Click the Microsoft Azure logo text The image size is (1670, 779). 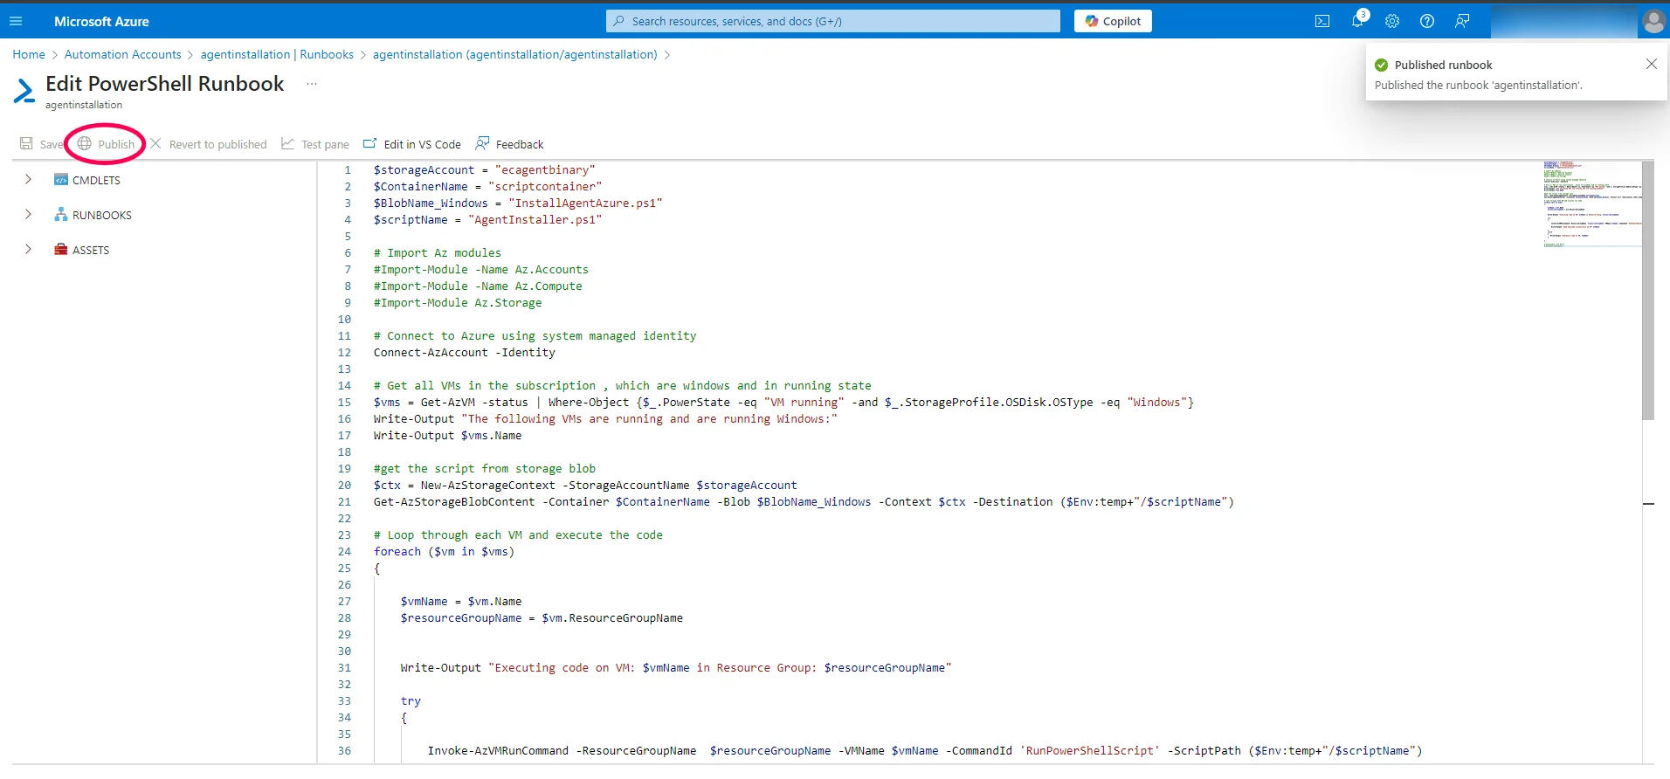click(101, 21)
